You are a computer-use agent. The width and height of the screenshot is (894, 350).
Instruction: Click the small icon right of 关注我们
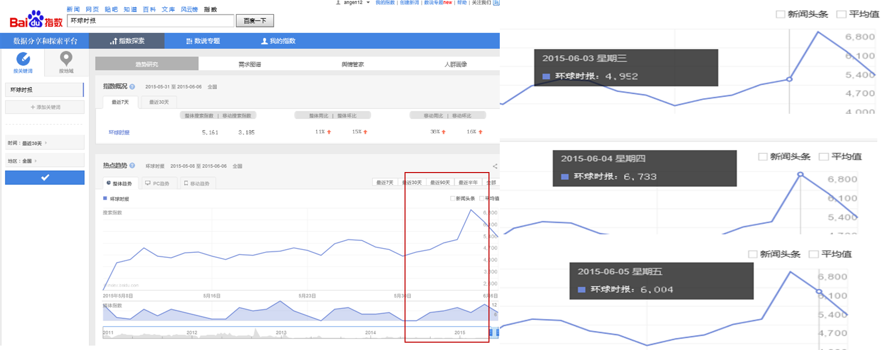click(x=496, y=2)
